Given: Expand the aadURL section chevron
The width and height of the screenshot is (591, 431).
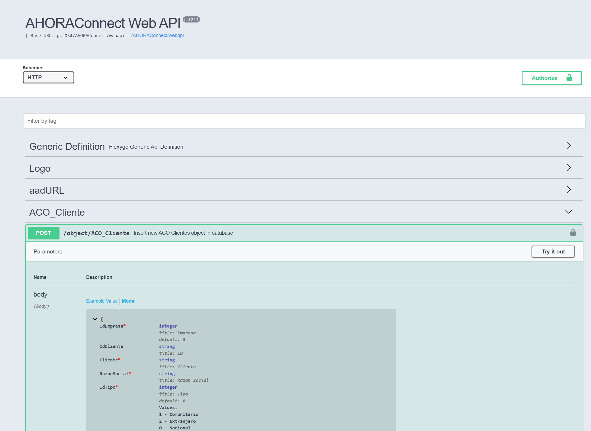Looking at the screenshot, I should pos(569,190).
